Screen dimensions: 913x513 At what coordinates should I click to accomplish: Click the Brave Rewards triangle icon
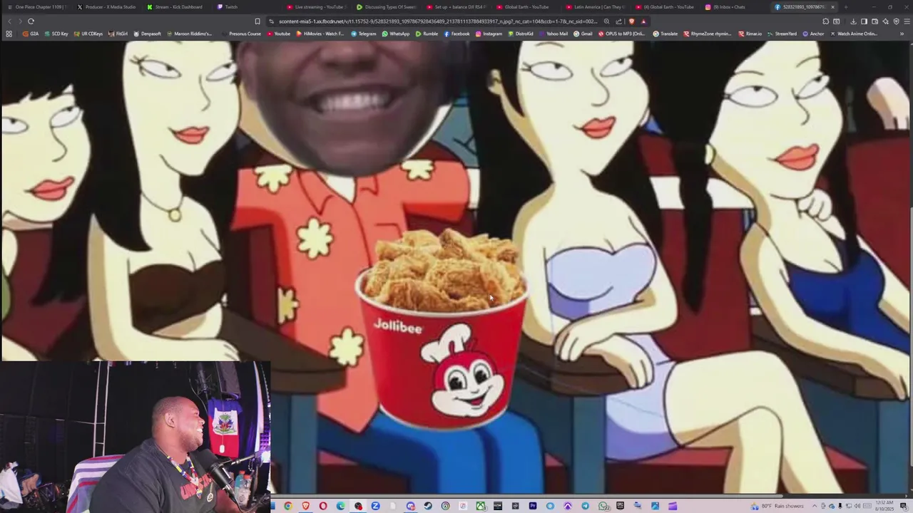pyautogui.click(x=643, y=21)
